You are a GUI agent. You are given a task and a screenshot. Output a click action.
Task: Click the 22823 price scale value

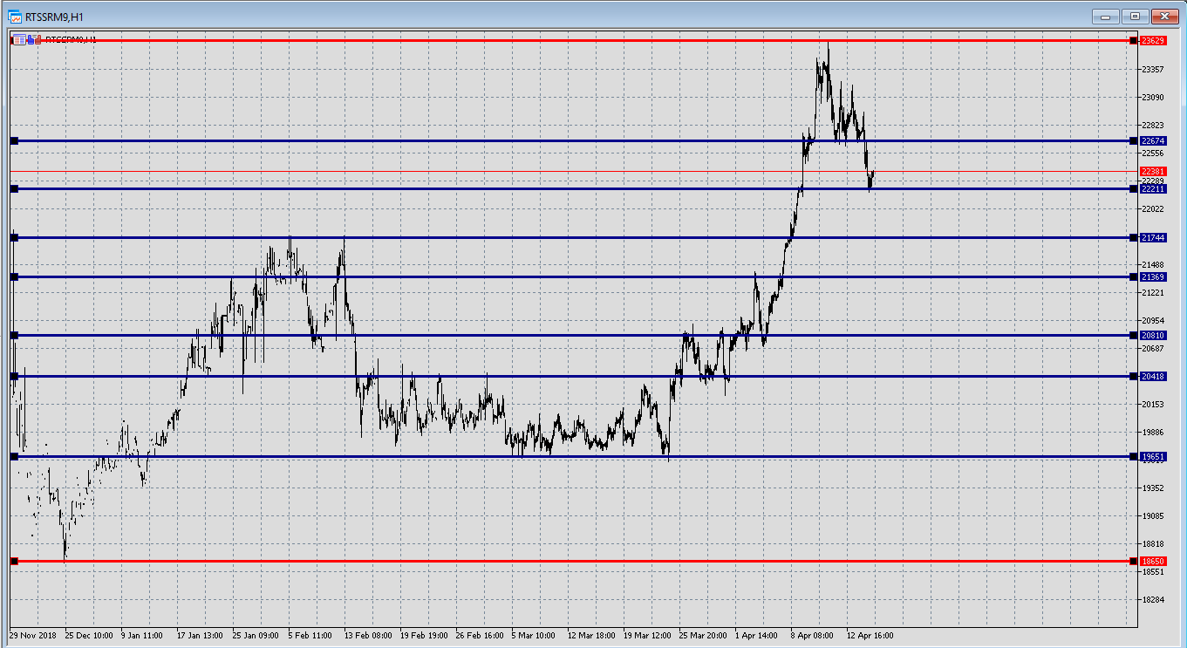coord(1153,125)
